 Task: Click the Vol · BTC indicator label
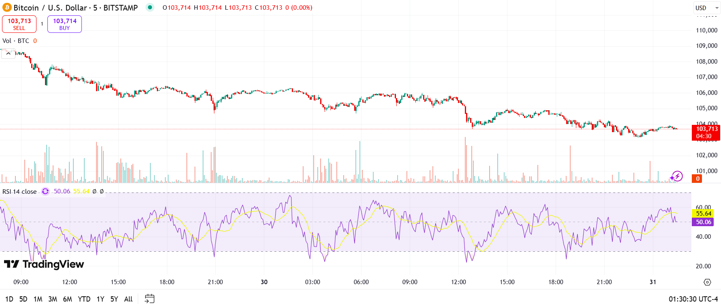coord(16,41)
